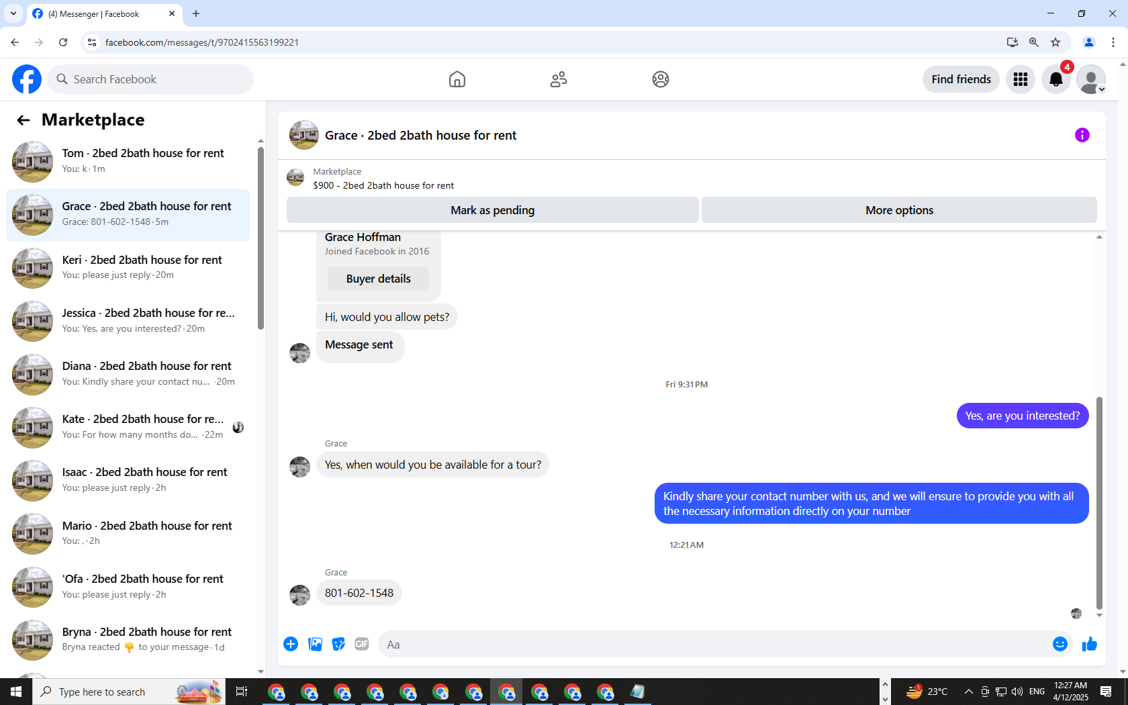Open the Facebook logo home link
The image size is (1128, 705).
click(x=27, y=79)
